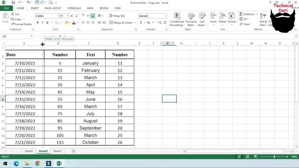299x168 pixels.
Task: Open Chrome from the Windows taskbar
Action: [x=38, y=163]
